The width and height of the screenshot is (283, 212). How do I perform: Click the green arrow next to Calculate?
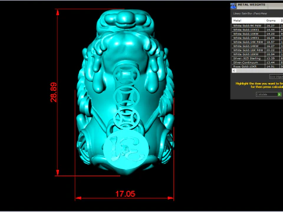click(x=279, y=94)
